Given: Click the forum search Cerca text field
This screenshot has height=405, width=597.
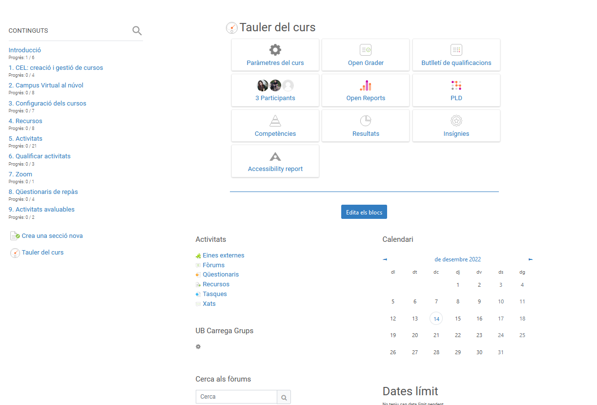Looking at the screenshot, I should point(236,397).
